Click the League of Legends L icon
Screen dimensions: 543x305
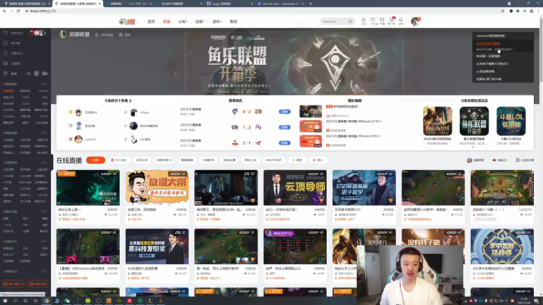(x=62, y=35)
